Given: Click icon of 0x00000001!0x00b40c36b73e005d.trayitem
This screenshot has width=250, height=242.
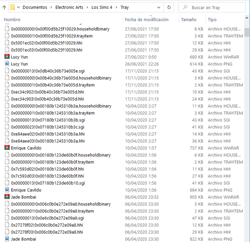Looking at the screenshot, I should click(7, 85).
